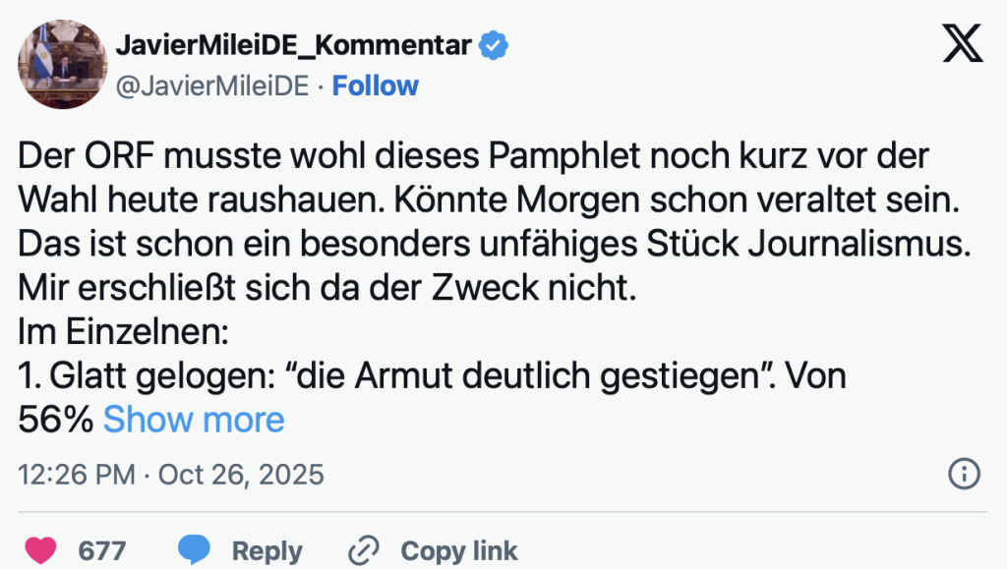The image size is (1007, 569).
Task: Click the "56%" text in the tweet
Action: coord(56,420)
